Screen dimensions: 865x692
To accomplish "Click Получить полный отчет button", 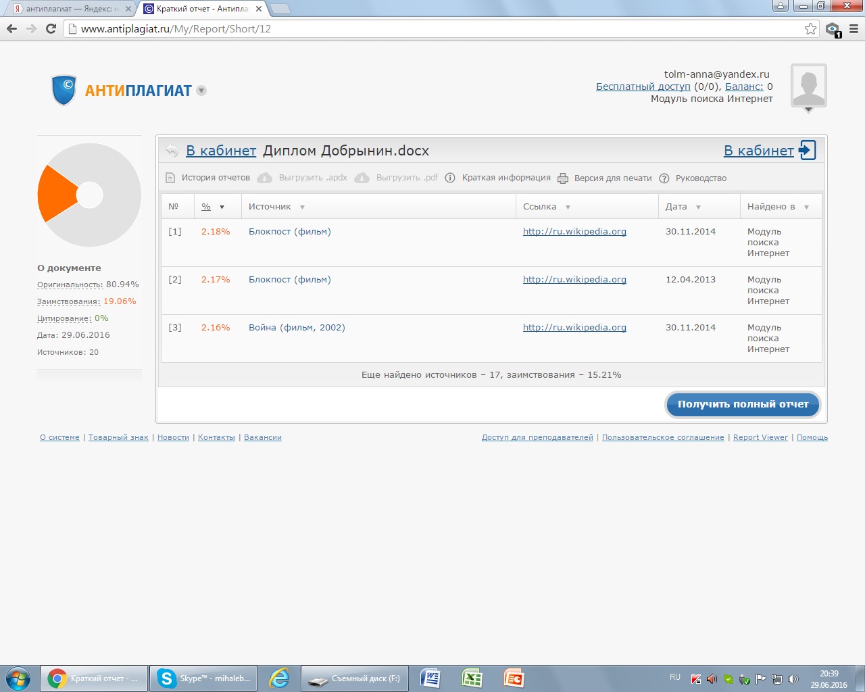I will coord(743,404).
